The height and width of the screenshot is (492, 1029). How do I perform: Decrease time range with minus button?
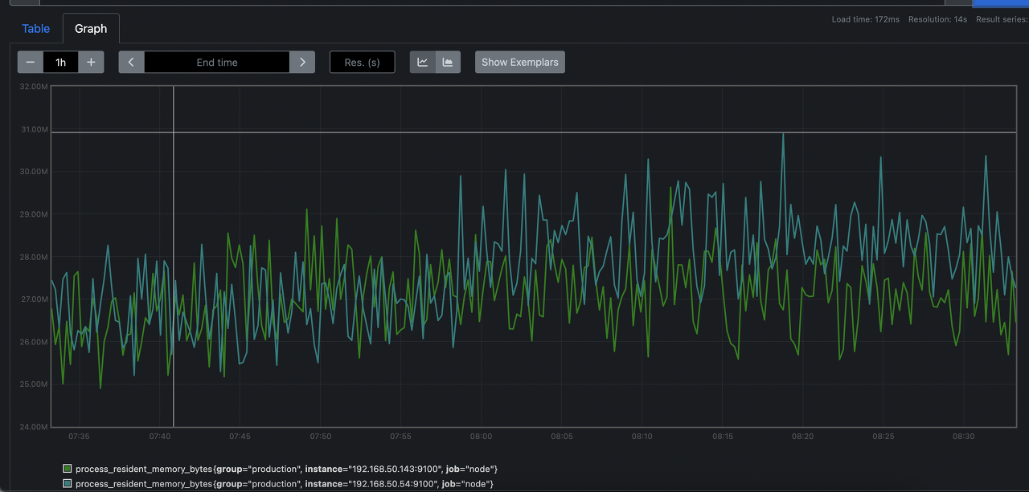pos(31,62)
